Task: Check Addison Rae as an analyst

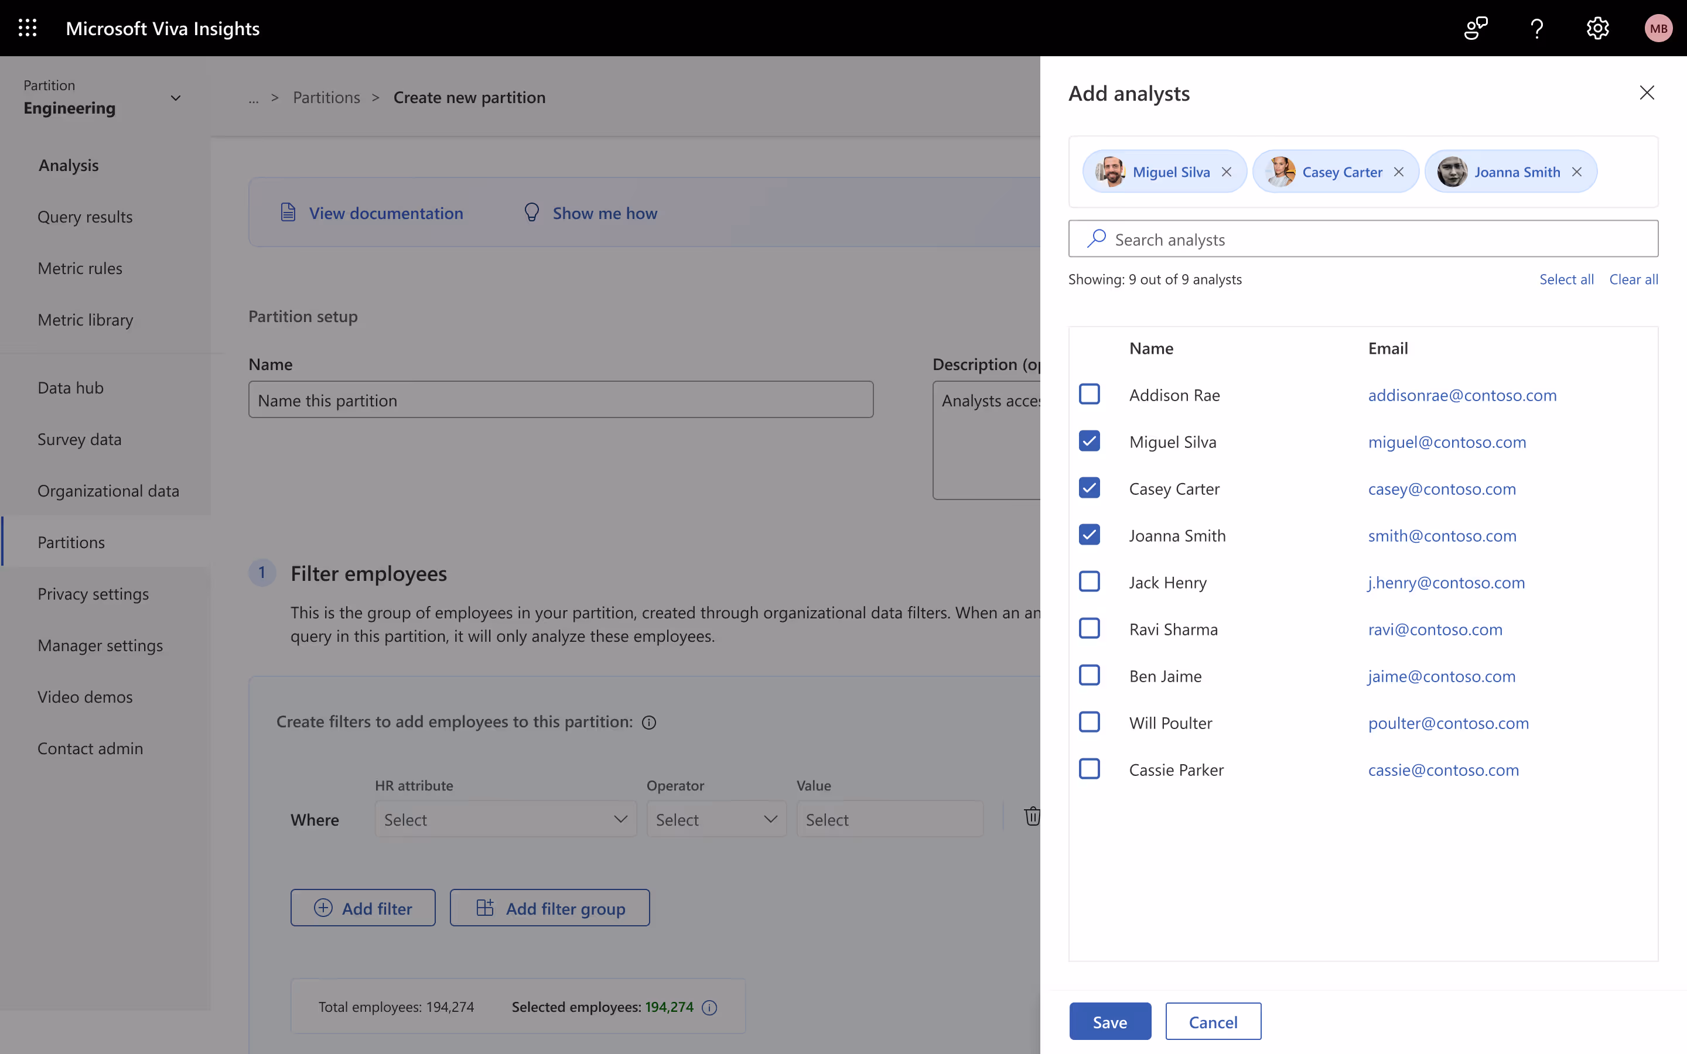Action: click(1089, 394)
